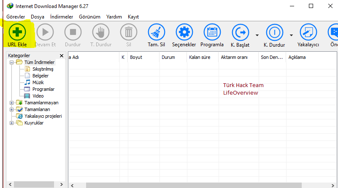Click the T. Durdur stop-all hand icon
The image size is (338, 188).
[x=101, y=32]
